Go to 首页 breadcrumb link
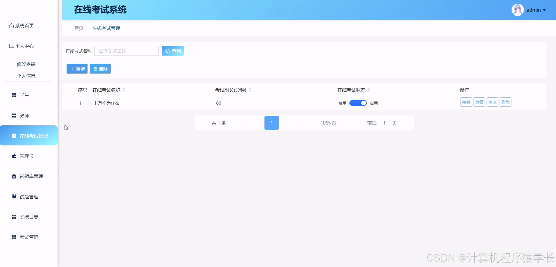Screen dimensions: 556x267 click(79, 28)
